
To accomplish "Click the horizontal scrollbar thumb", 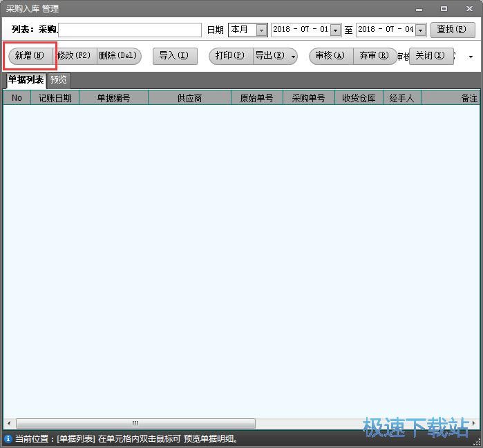I will point(135,423).
